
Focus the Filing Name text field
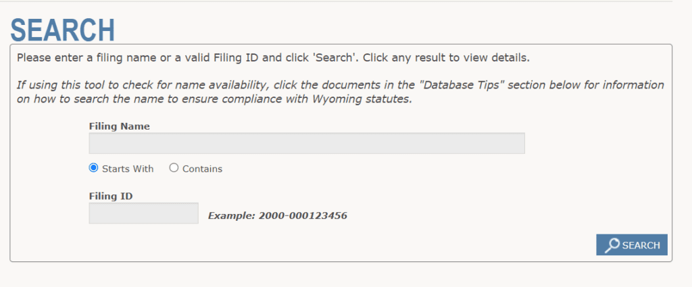[307, 143]
